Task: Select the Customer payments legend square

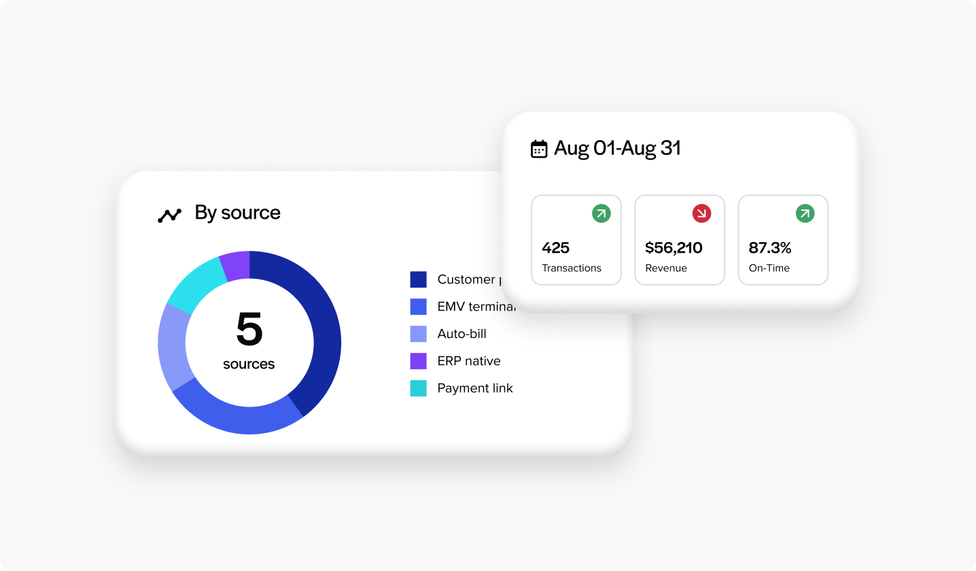Action: [x=417, y=279]
